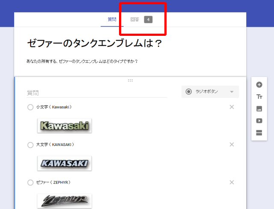This screenshot has height=209, width=274.
Task: Click the drag handle dots above question
Action: tap(130, 81)
